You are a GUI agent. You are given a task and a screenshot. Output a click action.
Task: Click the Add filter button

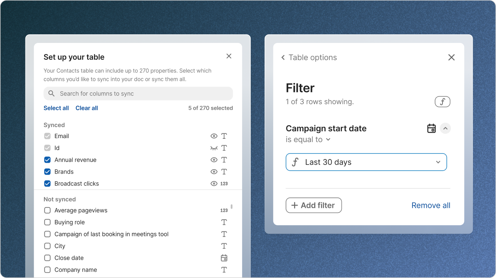pos(313,205)
